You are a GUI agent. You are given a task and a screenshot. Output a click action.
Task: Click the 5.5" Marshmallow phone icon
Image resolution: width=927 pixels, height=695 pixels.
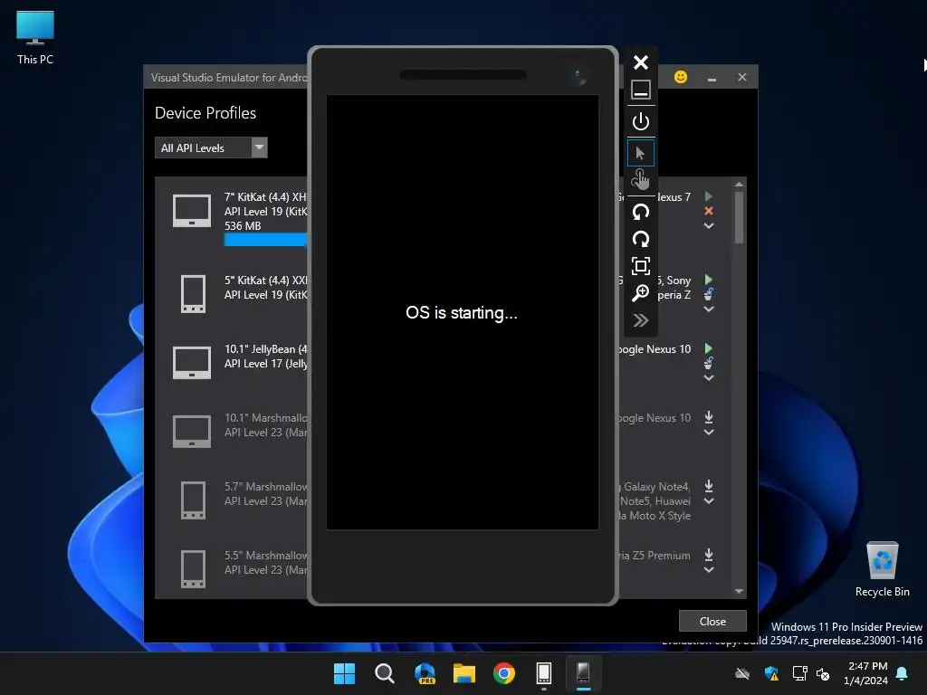coord(193,569)
